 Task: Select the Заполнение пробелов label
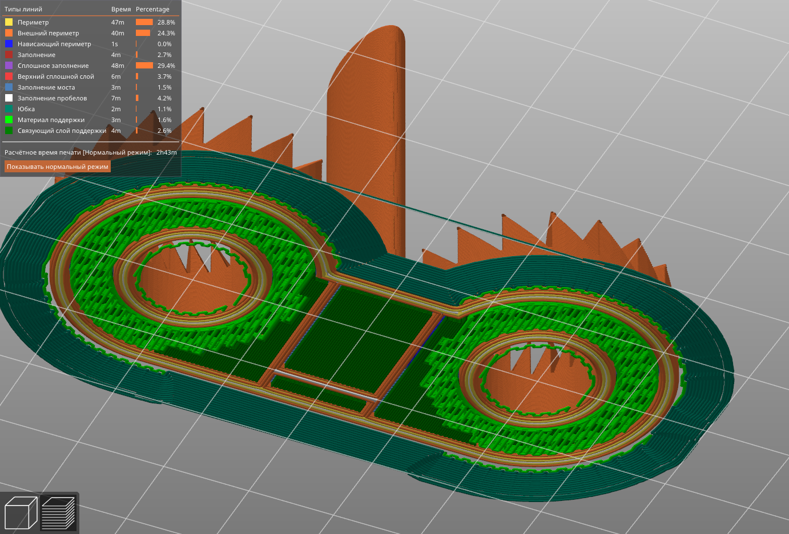[53, 98]
